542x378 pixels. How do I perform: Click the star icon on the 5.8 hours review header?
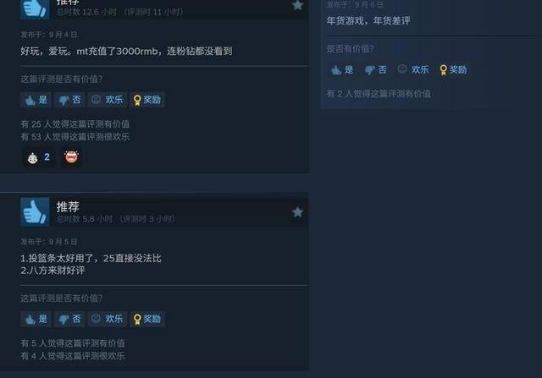coord(297,212)
